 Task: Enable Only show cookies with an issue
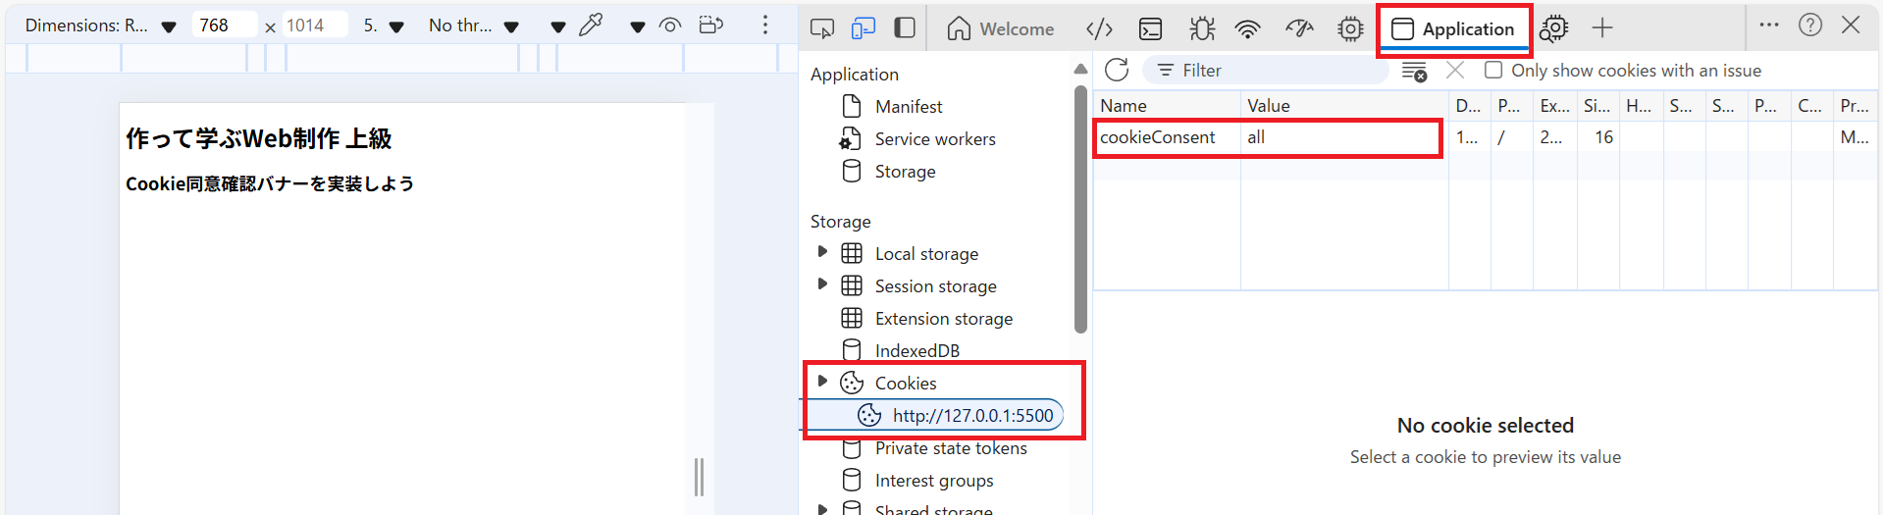tap(1493, 70)
